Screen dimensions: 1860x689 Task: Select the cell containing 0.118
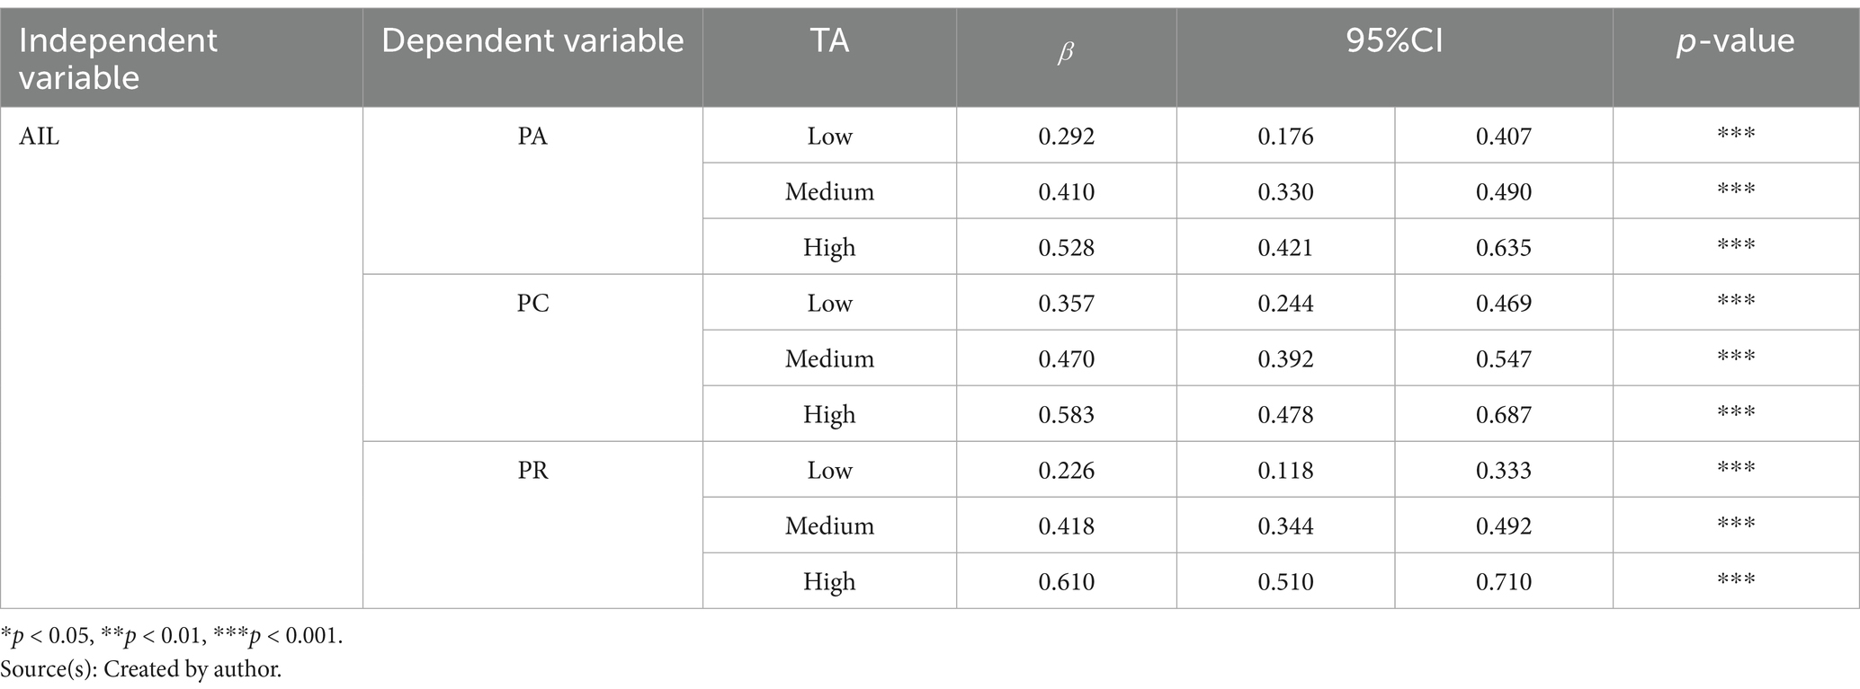[1285, 471]
